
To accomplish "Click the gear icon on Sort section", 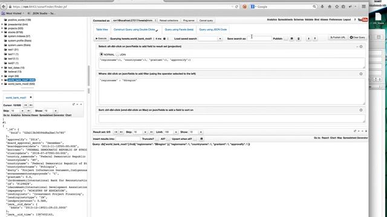I will pyautogui.click(x=361, y=110).
